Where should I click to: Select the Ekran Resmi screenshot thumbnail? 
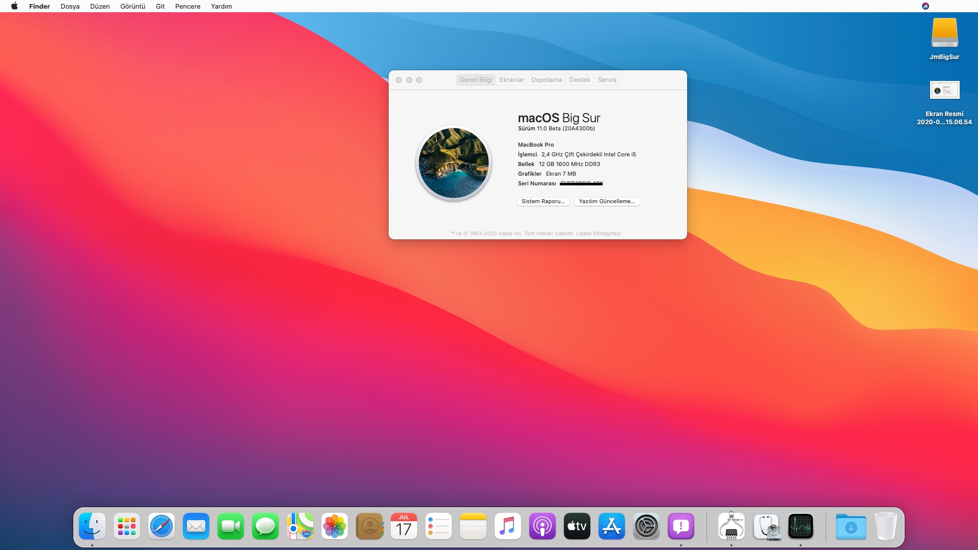point(944,91)
